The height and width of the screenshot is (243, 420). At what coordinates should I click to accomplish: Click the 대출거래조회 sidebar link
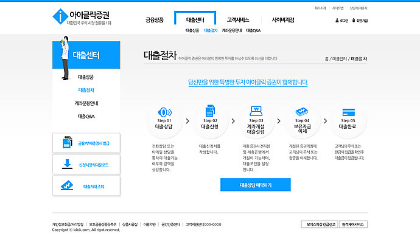pyautogui.click(x=86, y=186)
